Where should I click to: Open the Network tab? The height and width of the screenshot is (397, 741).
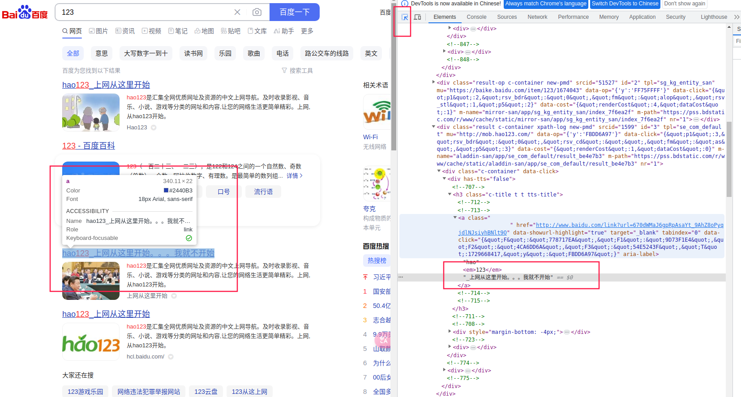537,17
